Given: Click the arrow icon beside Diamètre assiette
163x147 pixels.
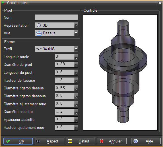Looking at the screenshot, I should (76, 112).
